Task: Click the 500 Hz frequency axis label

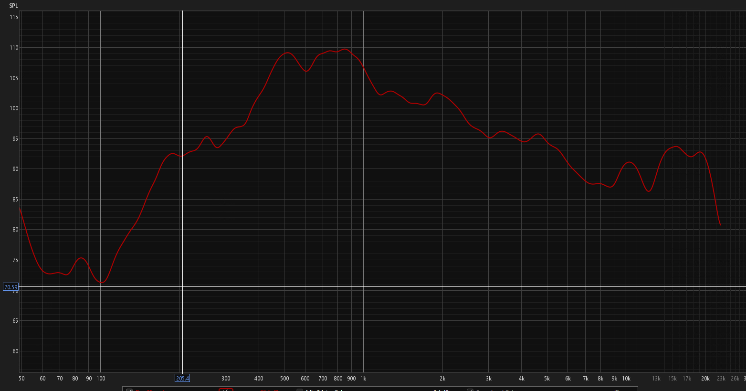Action: point(284,379)
